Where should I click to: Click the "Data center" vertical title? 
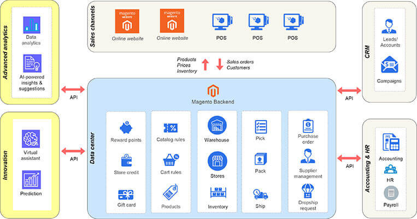[x=92, y=148]
